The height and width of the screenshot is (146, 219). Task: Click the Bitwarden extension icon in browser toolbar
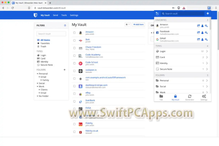point(209,8)
